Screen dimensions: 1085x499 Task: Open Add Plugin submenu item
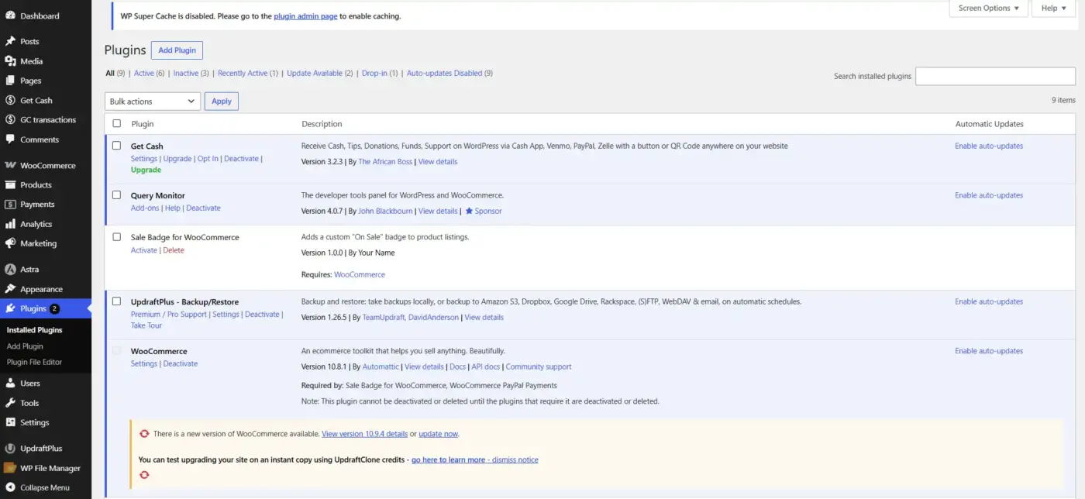click(x=25, y=346)
